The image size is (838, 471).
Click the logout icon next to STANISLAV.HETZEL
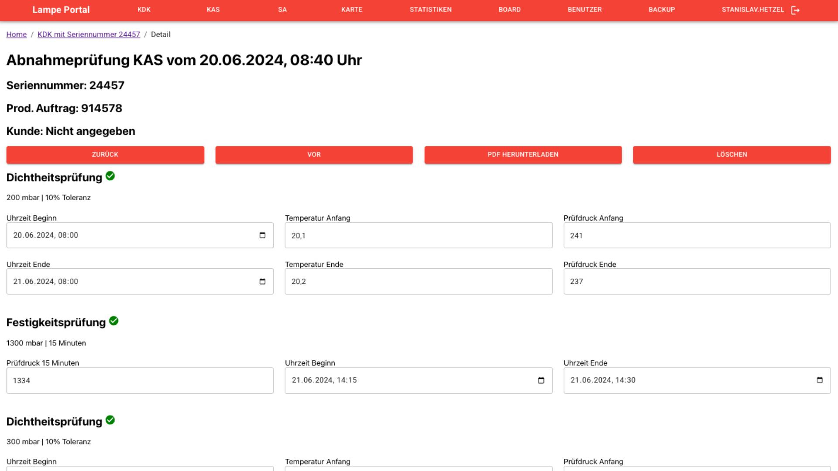coord(795,9)
